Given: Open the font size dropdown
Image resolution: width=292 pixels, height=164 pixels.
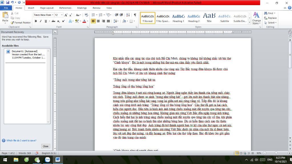Looking at the screenshot, I should tap(62, 15).
